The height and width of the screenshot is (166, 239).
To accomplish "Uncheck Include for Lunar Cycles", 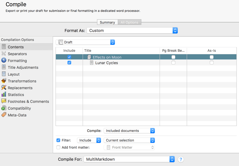I will click(x=69, y=63).
